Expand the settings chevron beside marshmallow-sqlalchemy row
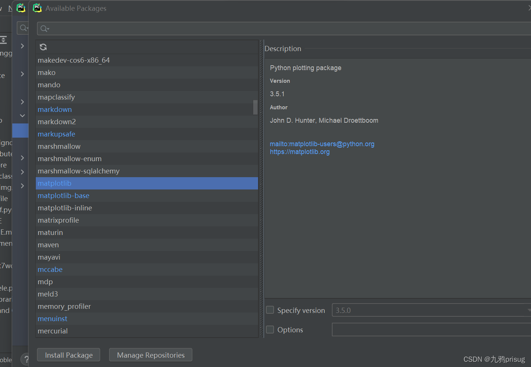The image size is (531, 367). point(22,172)
